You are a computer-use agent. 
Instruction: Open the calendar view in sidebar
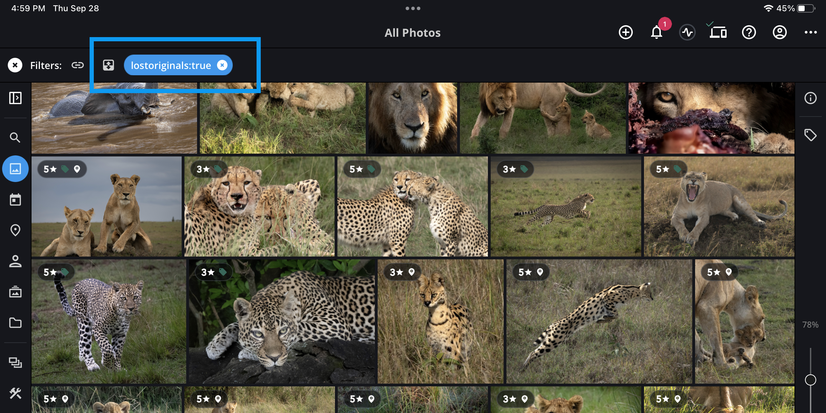coord(15,199)
